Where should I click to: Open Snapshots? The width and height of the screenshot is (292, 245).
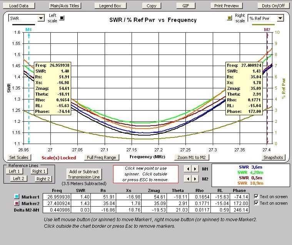274,157
